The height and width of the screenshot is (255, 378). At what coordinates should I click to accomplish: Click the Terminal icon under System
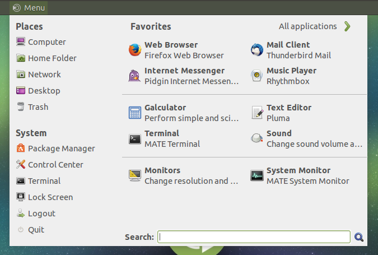pyautogui.click(x=21, y=180)
